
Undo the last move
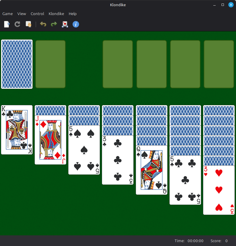click(43, 24)
